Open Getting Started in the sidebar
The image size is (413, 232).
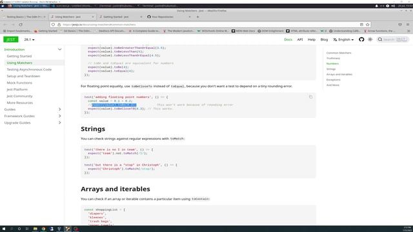point(19,56)
